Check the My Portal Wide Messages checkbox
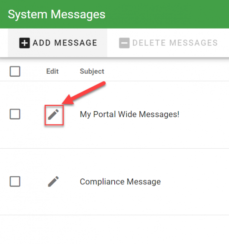The width and height of the screenshot is (229, 244). click(15, 114)
